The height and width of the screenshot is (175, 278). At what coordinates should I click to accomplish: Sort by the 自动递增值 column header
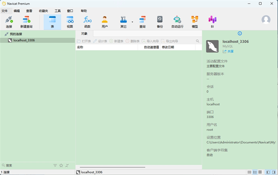149,47
